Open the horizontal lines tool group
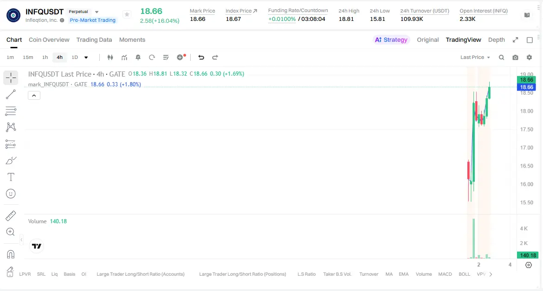The image size is (543, 291). (11, 111)
